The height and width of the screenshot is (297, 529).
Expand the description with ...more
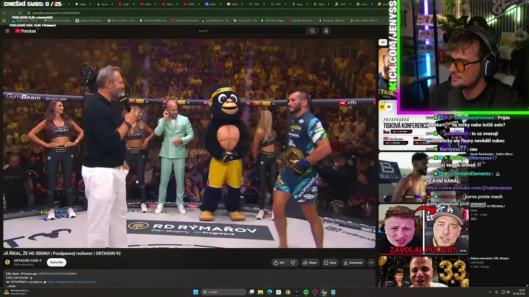click(x=11, y=286)
